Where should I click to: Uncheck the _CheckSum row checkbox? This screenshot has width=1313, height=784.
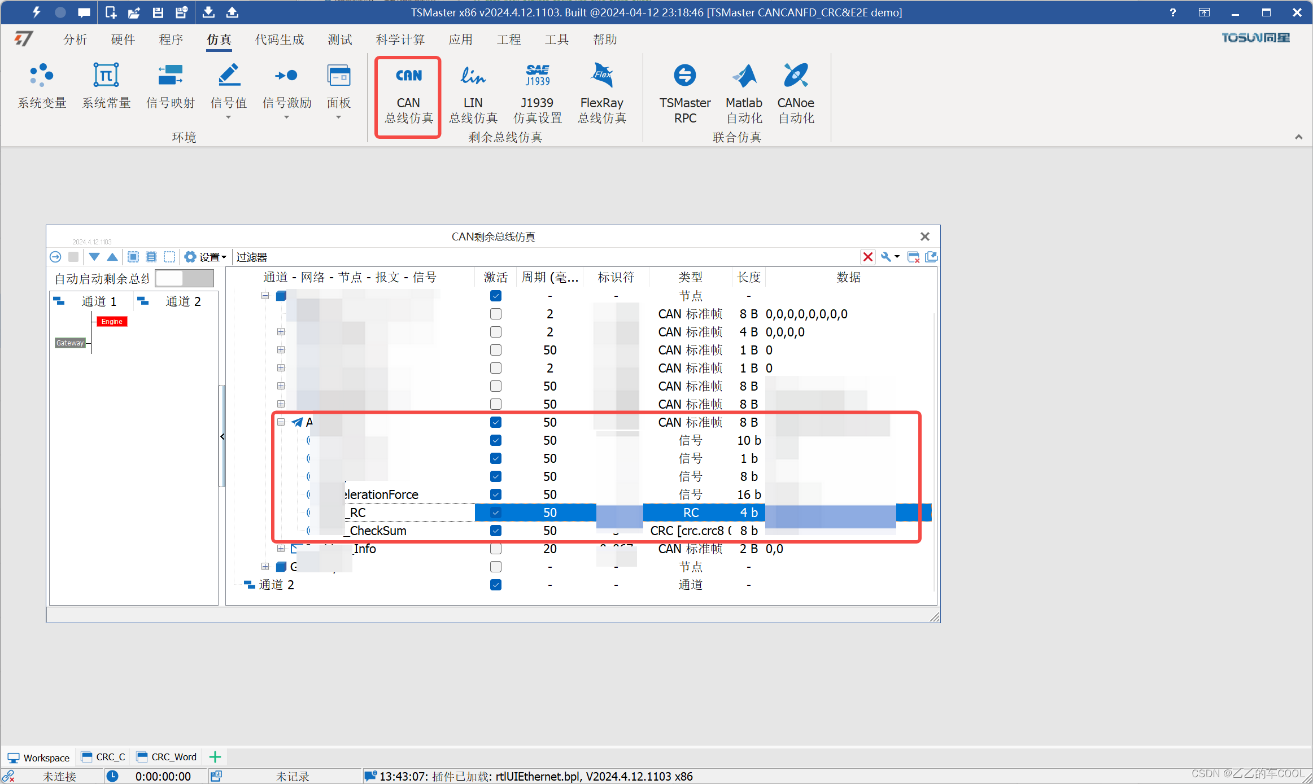click(496, 531)
